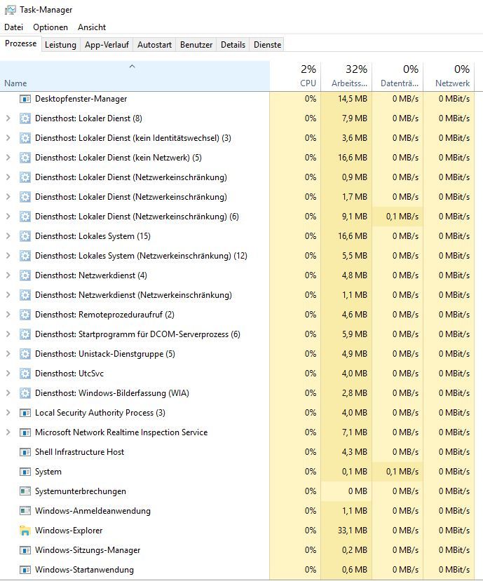
Task: Switch to the Leistung tab
Action: click(x=60, y=45)
